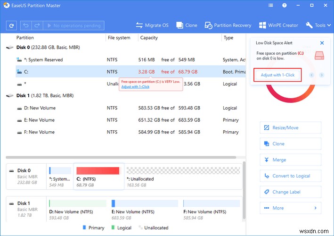Click the redo arrow in toolbar
Image resolution: width=334 pixels, height=236 pixels.
coord(37,25)
